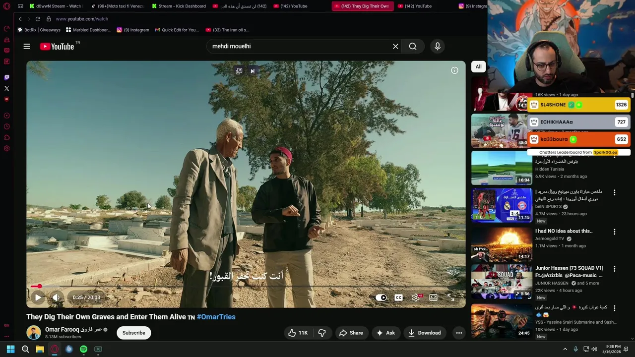Open Windows taskbar search

[x=25, y=349]
